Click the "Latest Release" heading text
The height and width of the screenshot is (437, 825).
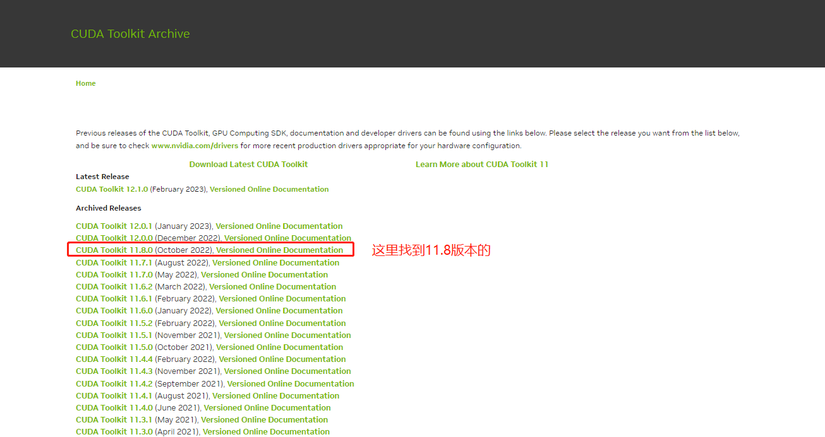[102, 177]
